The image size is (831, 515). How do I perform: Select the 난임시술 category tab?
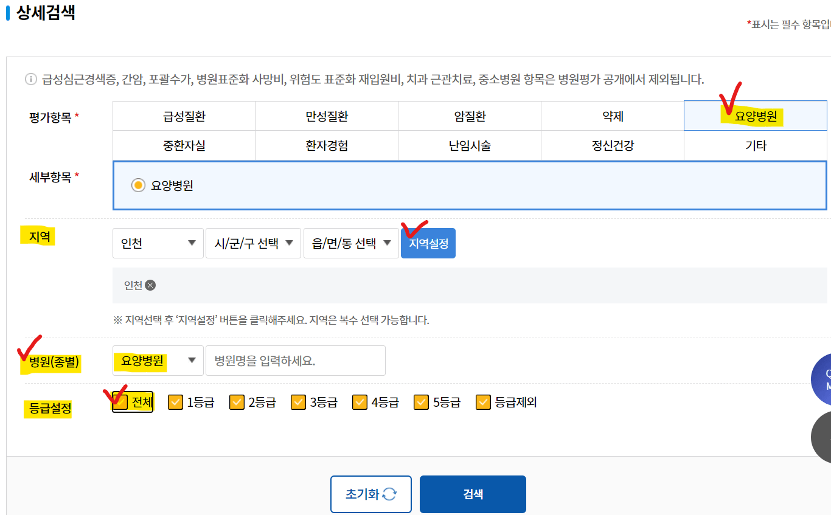point(470,146)
